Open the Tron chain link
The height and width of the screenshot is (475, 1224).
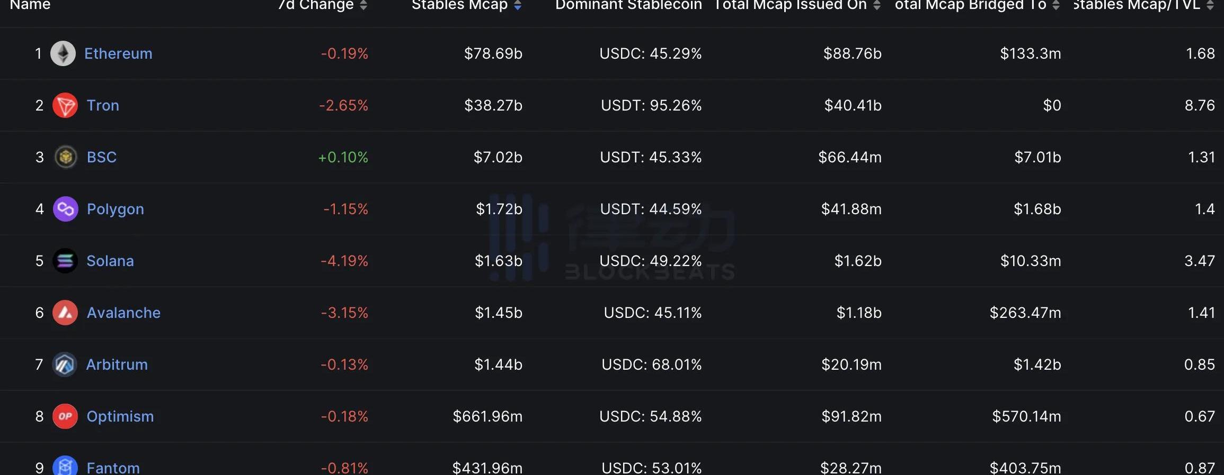(103, 105)
